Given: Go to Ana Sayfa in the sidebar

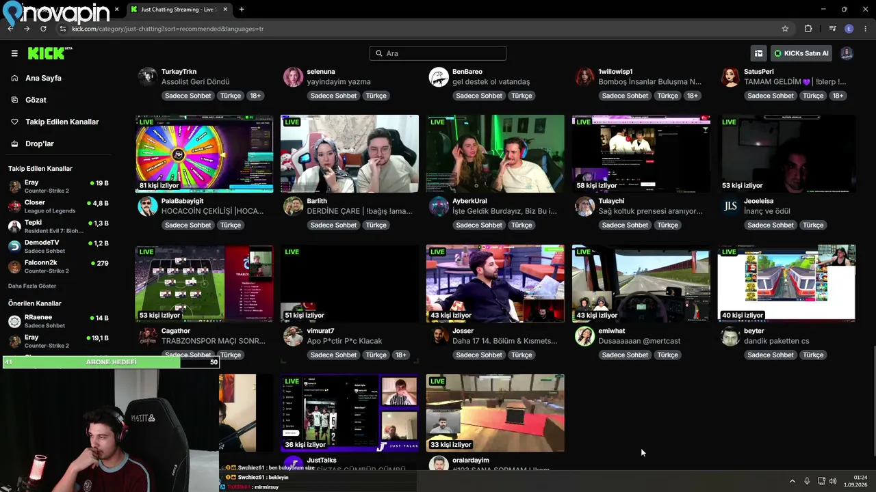Looking at the screenshot, I should pyautogui.click(x=43, y=78).
